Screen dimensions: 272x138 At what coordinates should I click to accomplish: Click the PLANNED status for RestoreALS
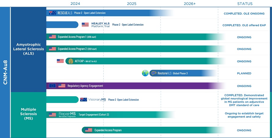coord(244,73)
